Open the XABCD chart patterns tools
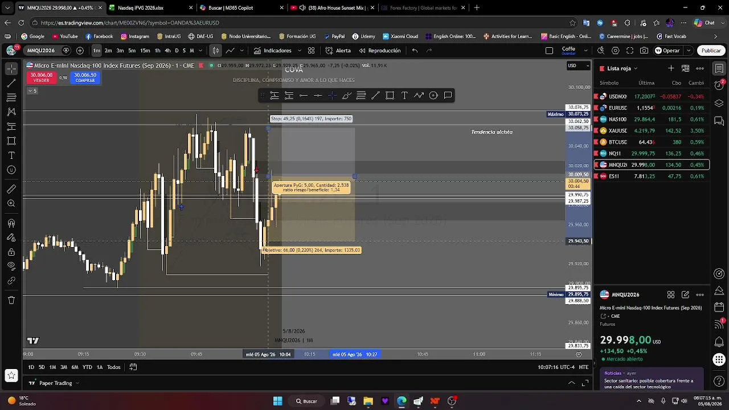This screenshot has width=729, height=410. point(11,112)
